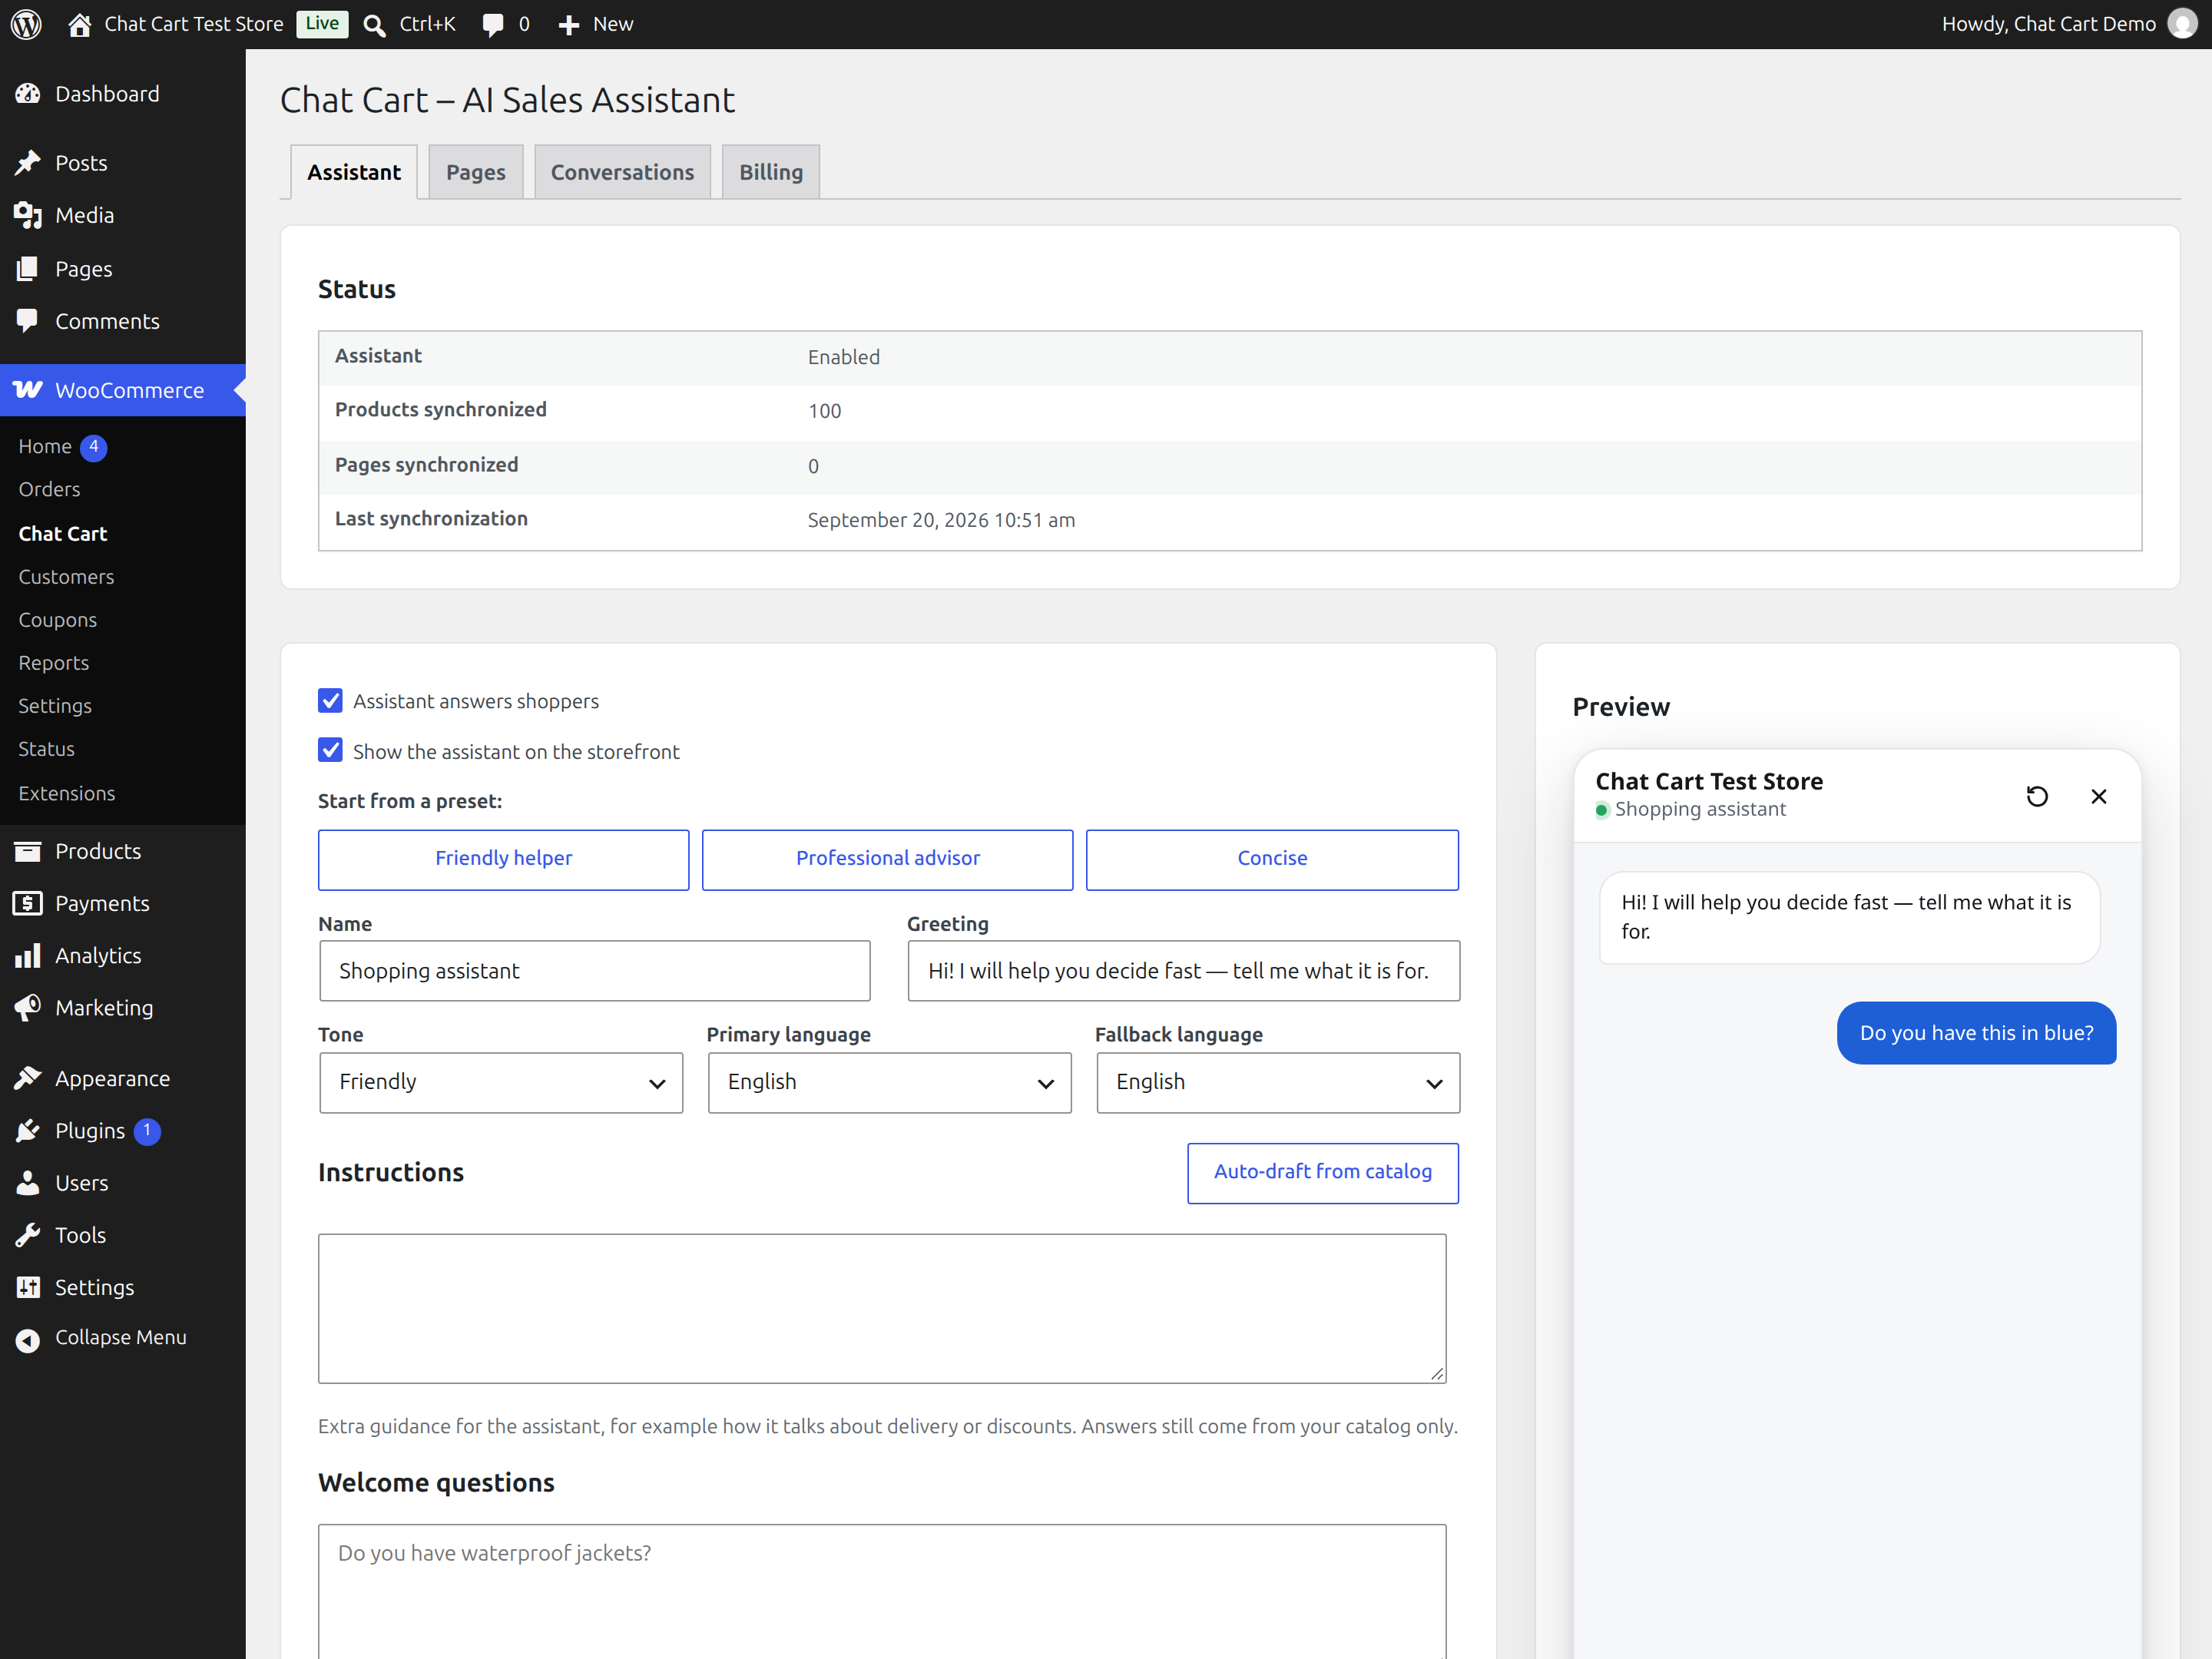Open the Pages tab of Chat Cart

[x=476, y=172]
